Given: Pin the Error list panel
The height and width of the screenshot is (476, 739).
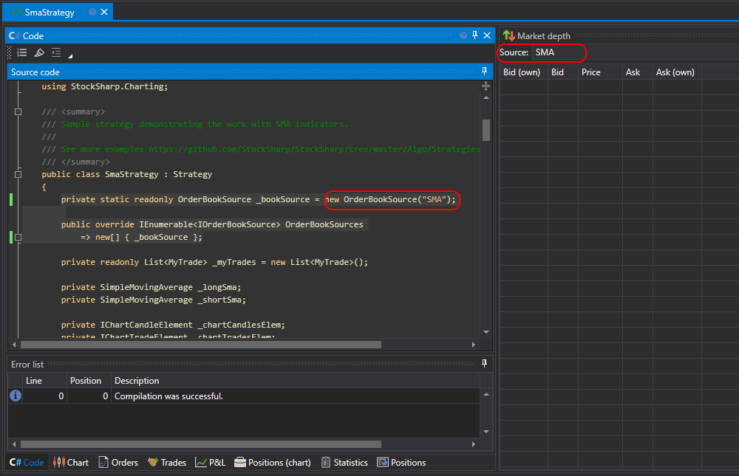Looking at the screenshot, I should (x=484, y=364).
